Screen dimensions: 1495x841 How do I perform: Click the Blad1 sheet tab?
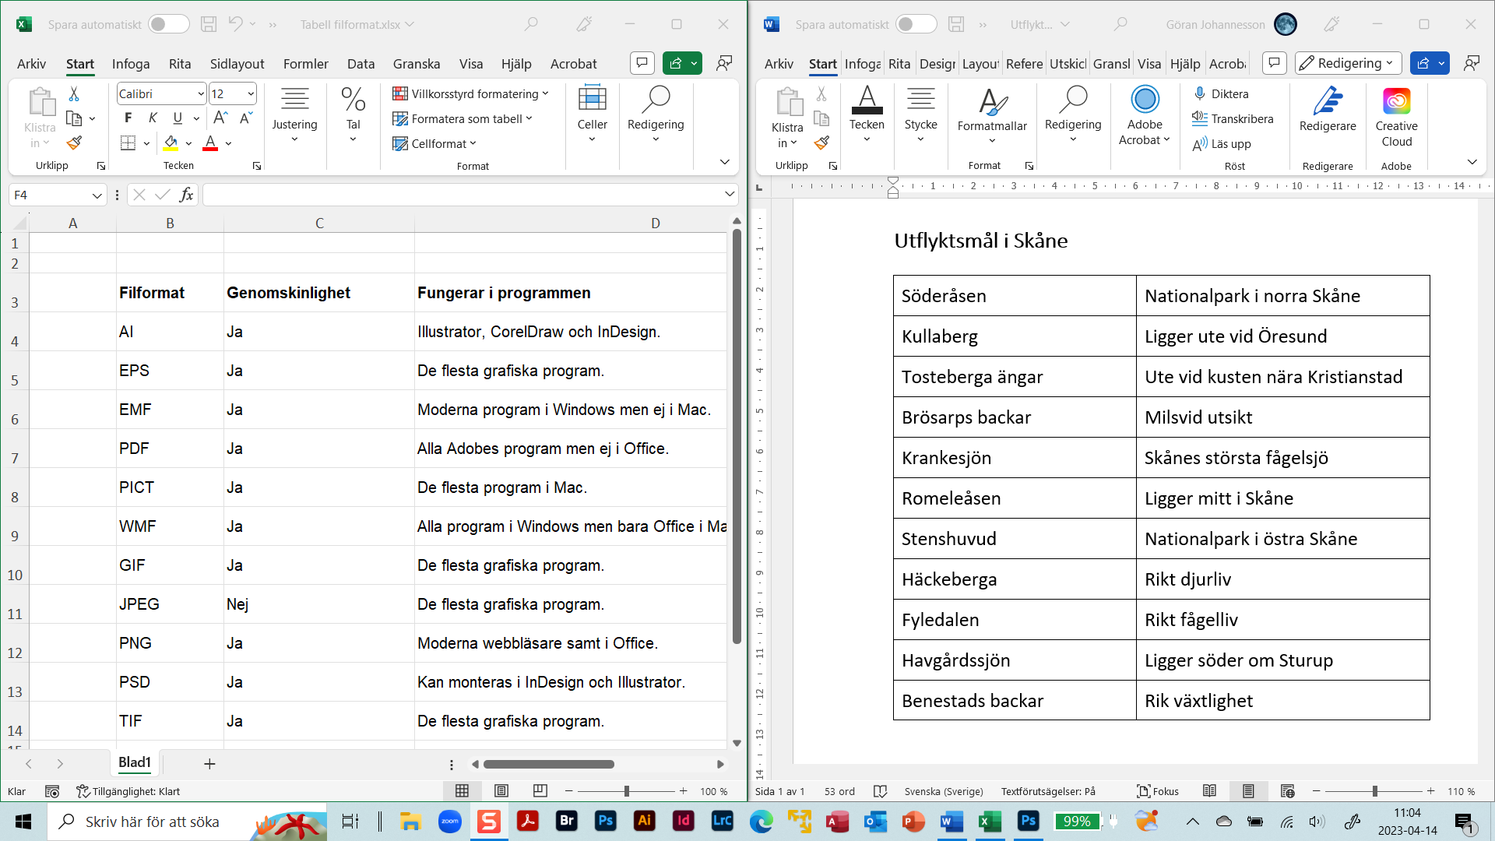click(134, 762)
